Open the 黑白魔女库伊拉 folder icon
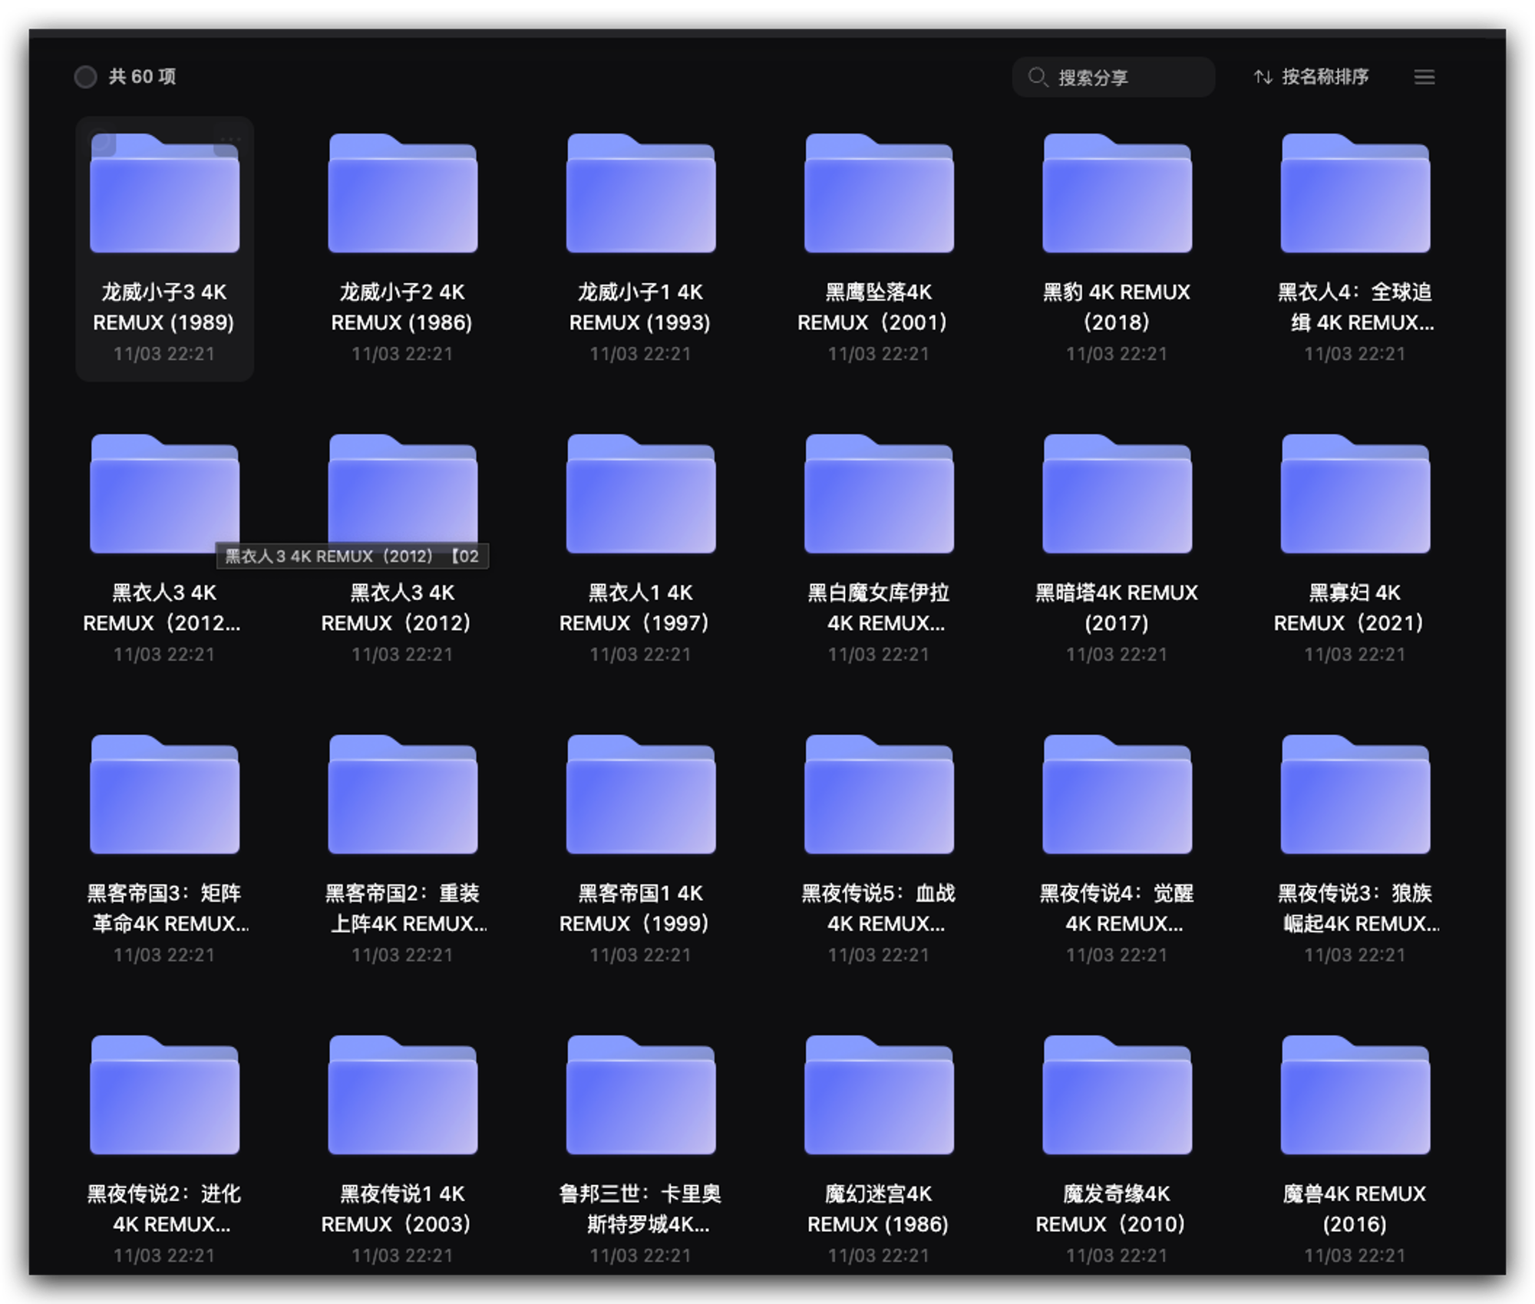 [x=879, y=494]
